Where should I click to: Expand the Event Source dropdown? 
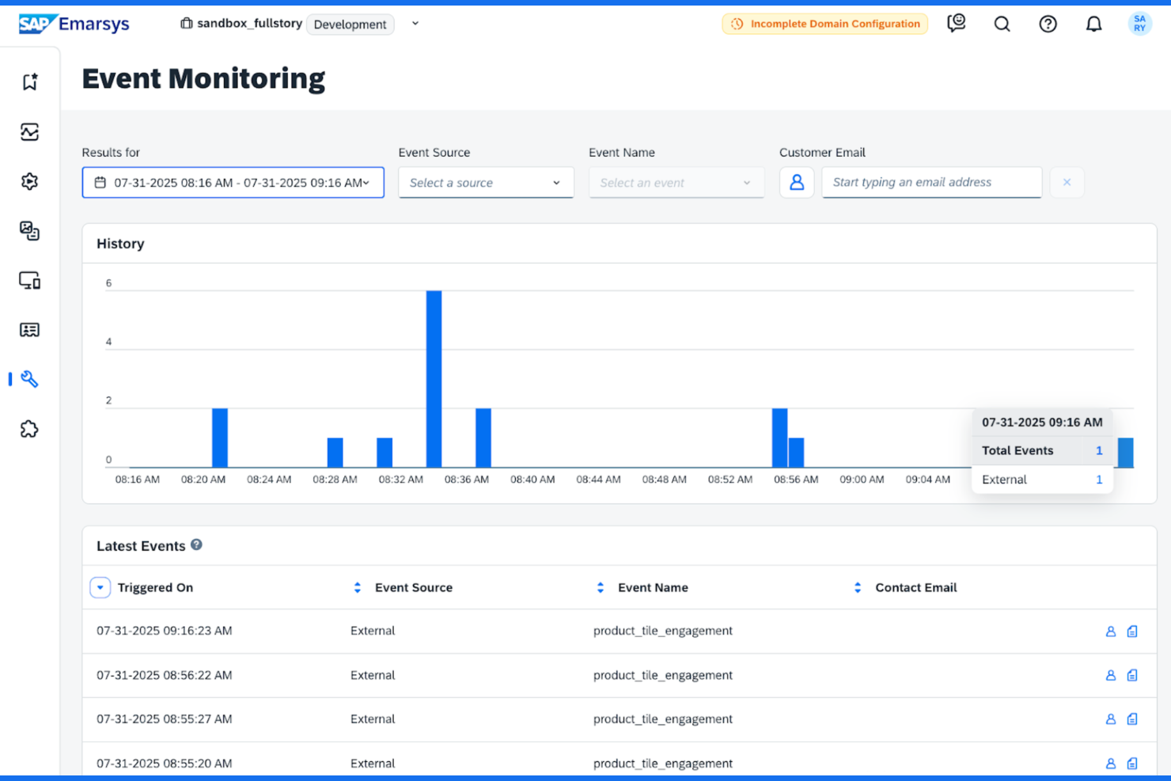coord(486,183)
